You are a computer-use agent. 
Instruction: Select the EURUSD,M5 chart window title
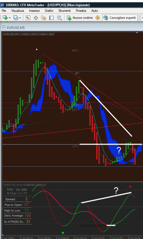click(16, 28)
